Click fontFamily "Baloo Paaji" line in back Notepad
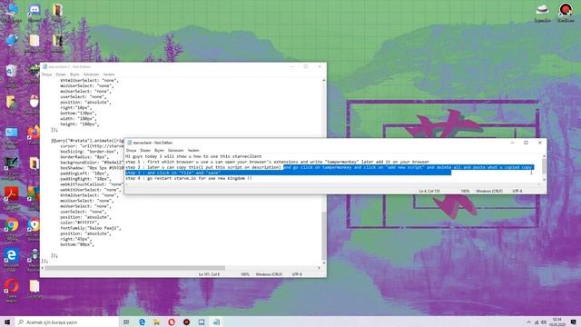This screenshot has height=327, width=581. click(91, 228)
